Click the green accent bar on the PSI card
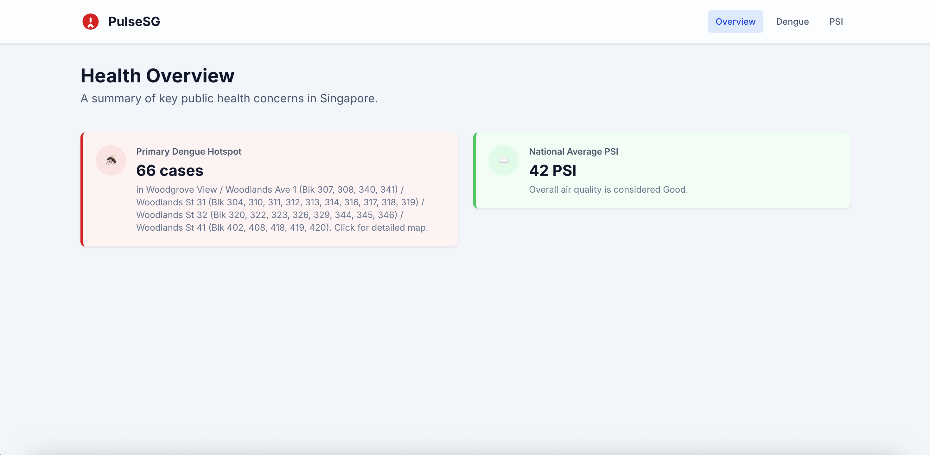Screen dimensions: 930x455 coord(475,170)
